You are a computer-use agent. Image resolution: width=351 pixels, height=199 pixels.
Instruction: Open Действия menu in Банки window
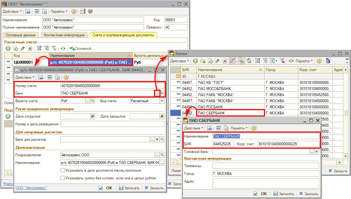coord(180,61)
